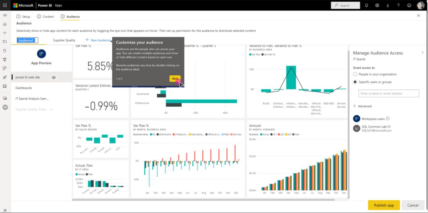Screen dimensions: 428x213
Task: Select the Audience step tab
Action: [x=70, y=17]
